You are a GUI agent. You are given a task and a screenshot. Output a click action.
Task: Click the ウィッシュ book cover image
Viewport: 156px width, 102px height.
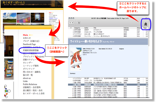[76, 59]
